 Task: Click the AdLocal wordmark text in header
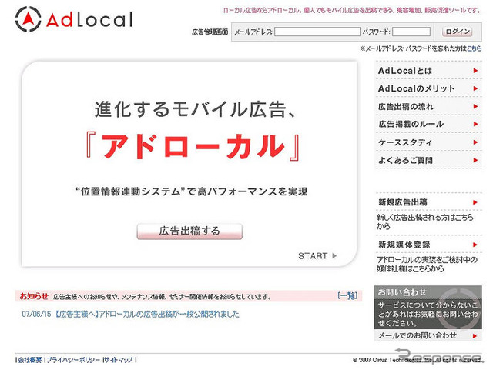pyautogui.click(x=89, y=20)
